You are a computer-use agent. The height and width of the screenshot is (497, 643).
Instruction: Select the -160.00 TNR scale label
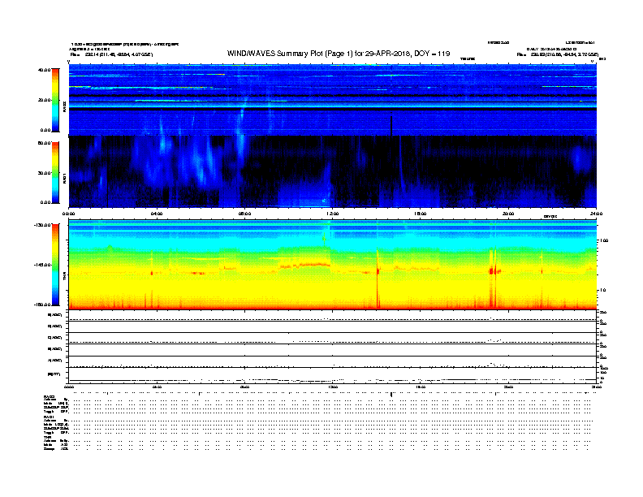(43, 305)
